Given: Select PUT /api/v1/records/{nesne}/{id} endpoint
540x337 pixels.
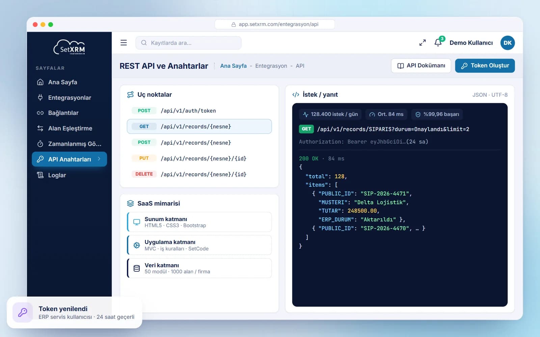Looking at the screenshot, I should tap(199, 158).
